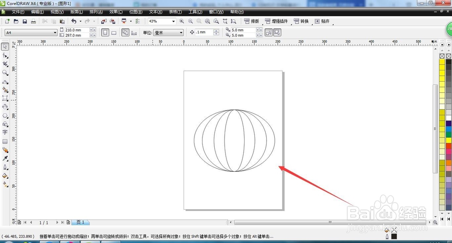452x243 pixels.
Task: Select the Basic shapes tool
Action: [5, 124]
